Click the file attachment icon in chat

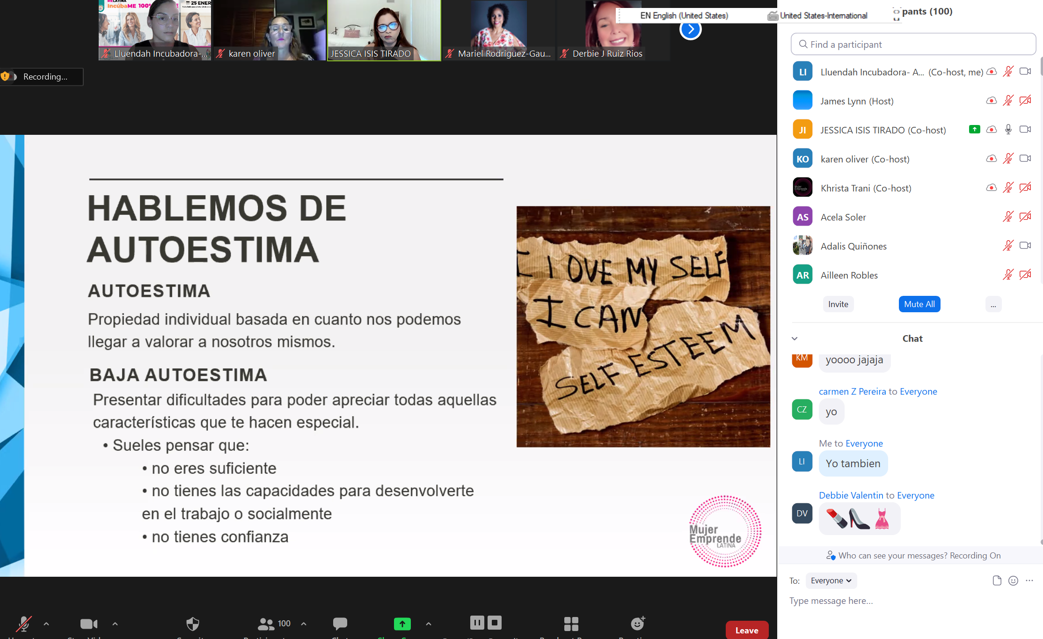[997, 580]
